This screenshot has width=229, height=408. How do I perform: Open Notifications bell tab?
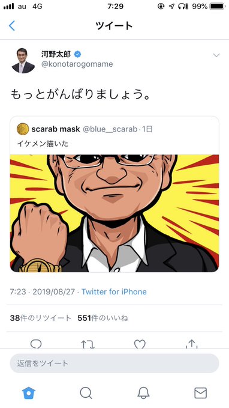(x=143, y=393)
